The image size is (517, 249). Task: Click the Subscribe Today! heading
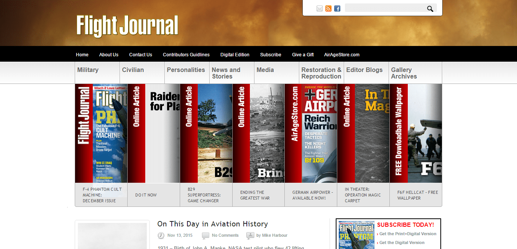405,225
